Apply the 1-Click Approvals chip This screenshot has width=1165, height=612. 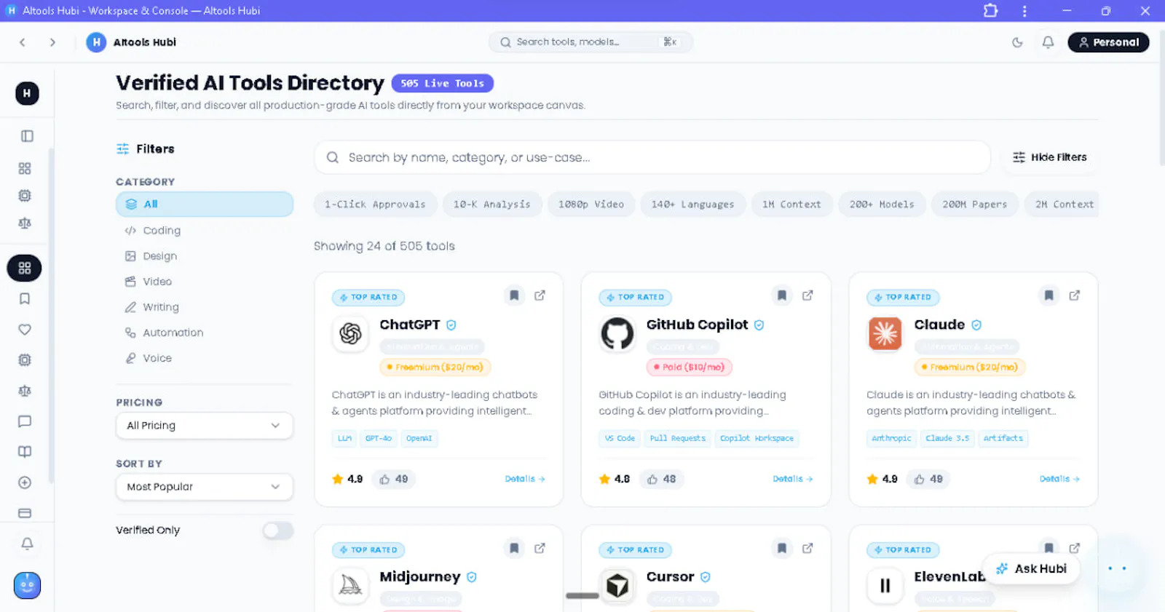[x=375, y=204]
